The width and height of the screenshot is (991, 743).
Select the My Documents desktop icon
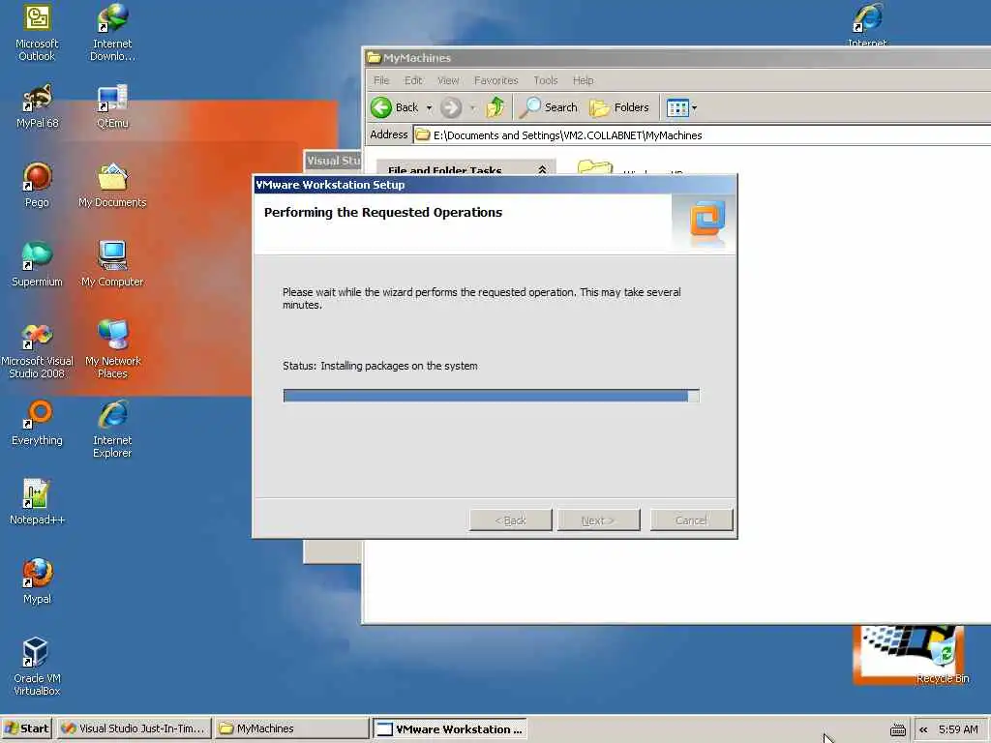[x=112, y=185]
